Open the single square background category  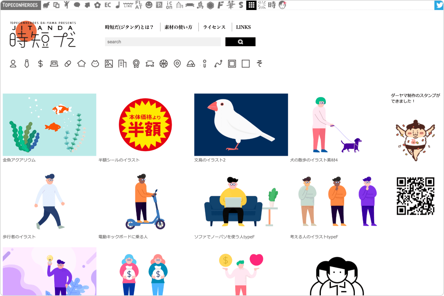coord(246,64)
